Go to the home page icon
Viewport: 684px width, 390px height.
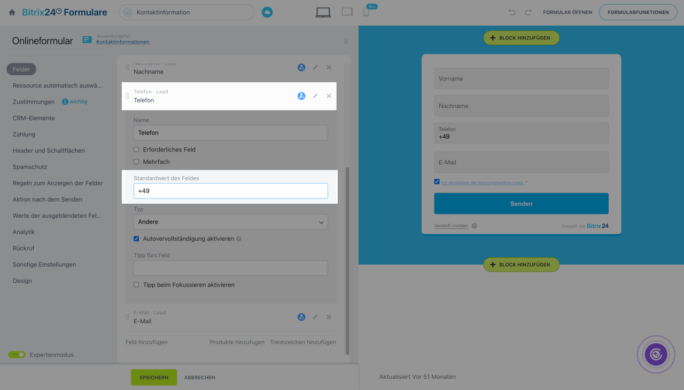(12, 12)
